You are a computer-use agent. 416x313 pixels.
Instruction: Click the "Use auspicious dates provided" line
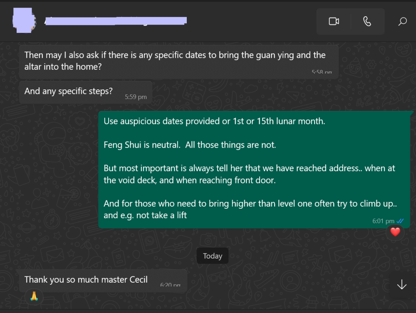pos(214,121)
